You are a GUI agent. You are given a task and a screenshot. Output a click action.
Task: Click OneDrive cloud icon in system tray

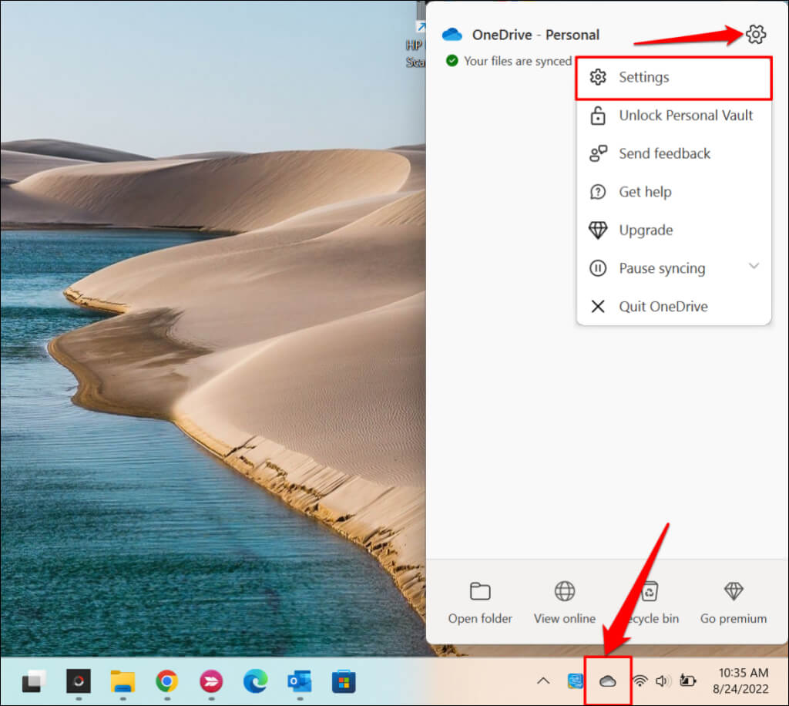point(607,681)
